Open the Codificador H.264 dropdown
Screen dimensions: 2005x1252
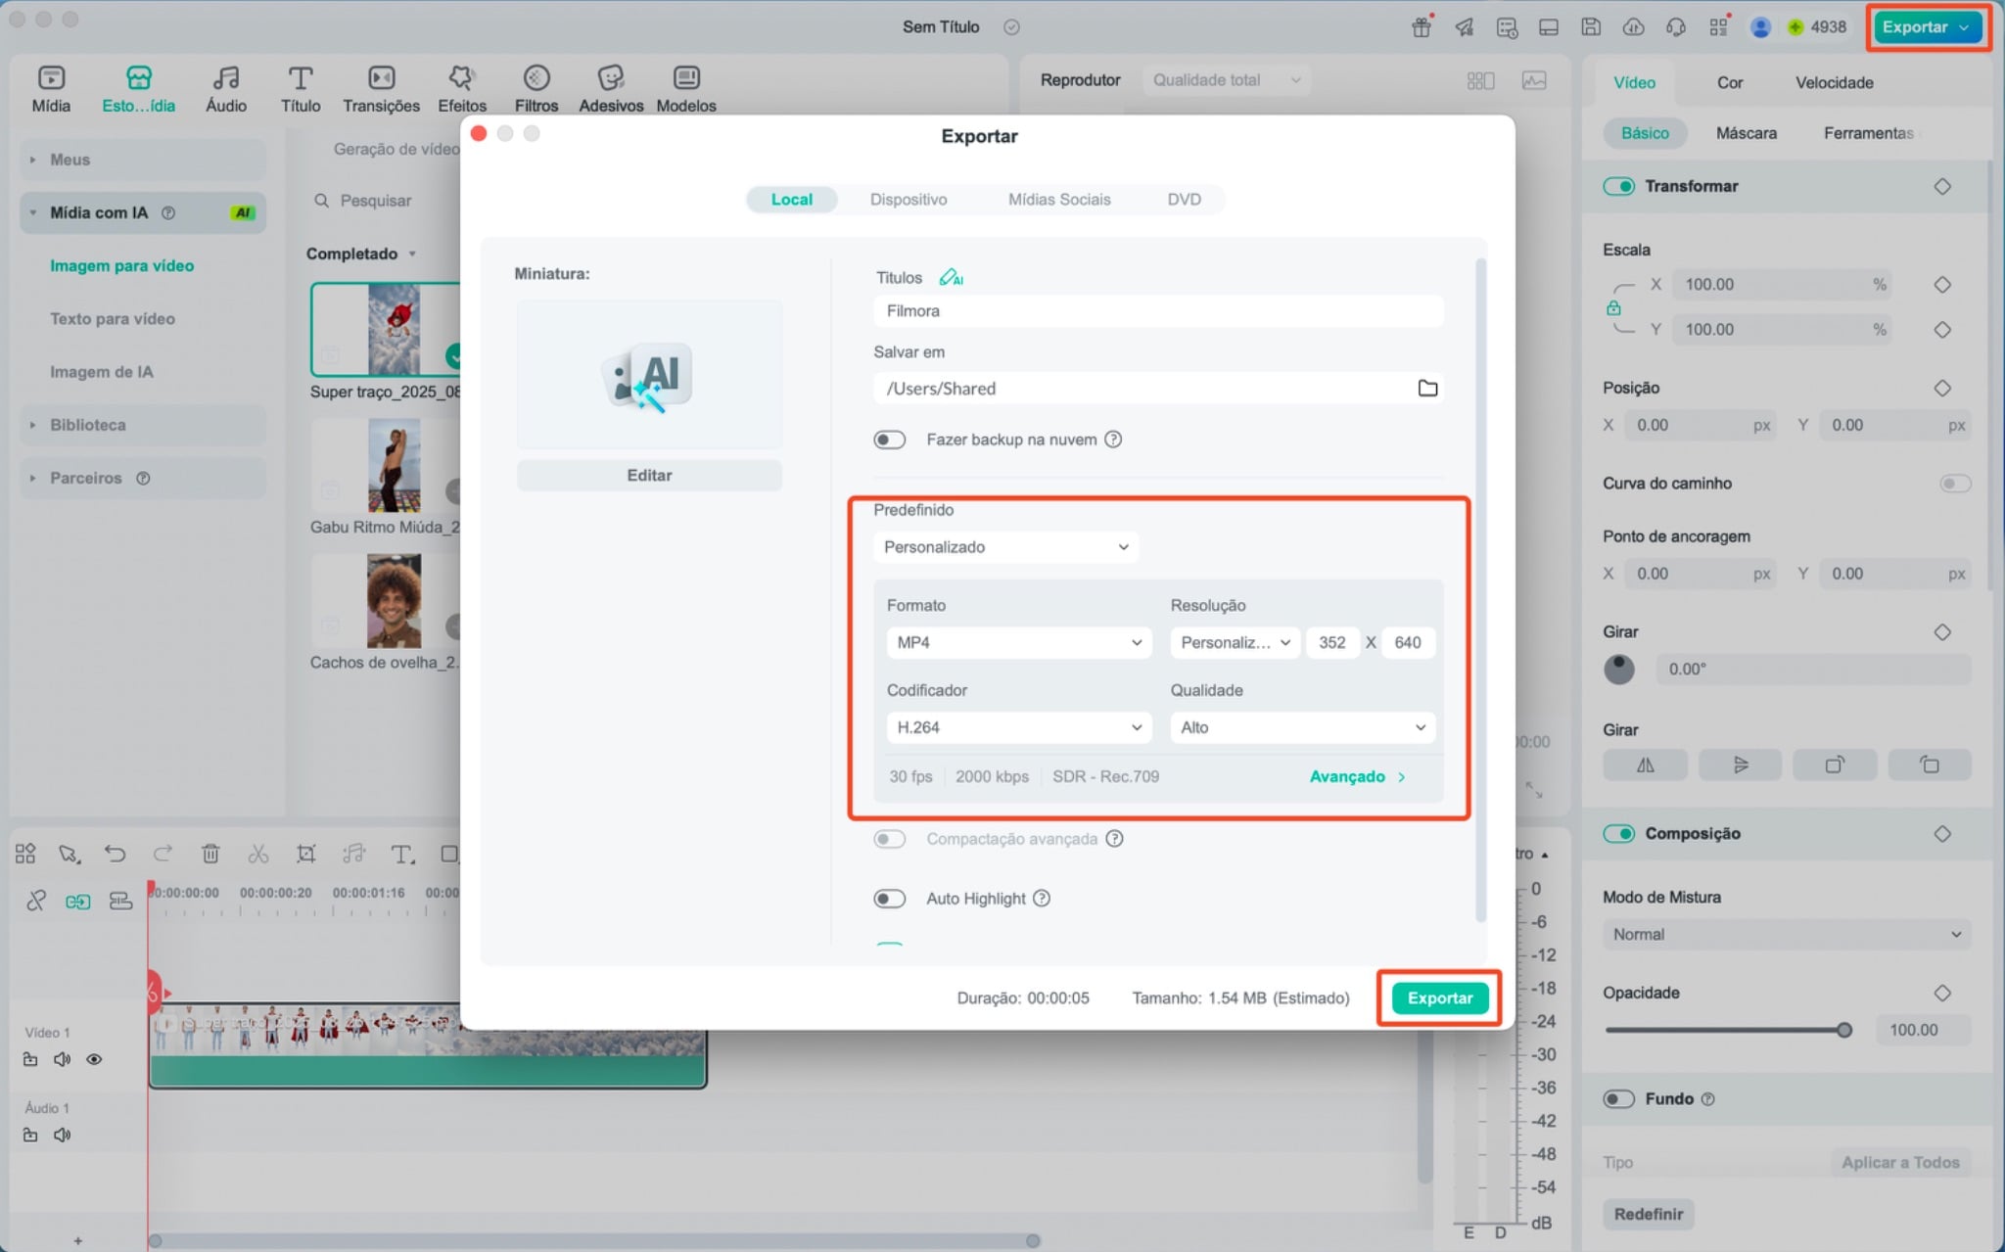pyautogui.click(x=1018, y=727)
